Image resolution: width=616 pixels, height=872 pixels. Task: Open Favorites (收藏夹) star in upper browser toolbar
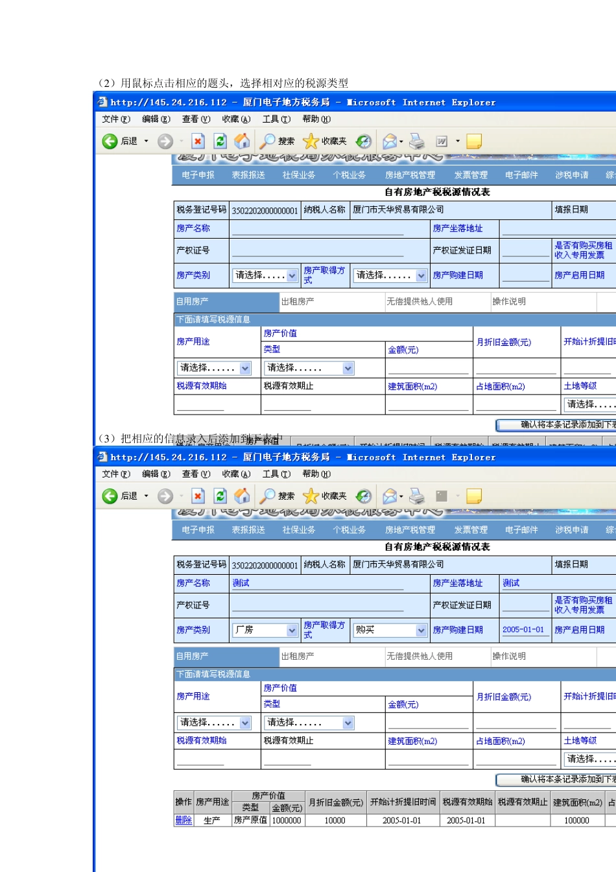(x=311, y=141)
